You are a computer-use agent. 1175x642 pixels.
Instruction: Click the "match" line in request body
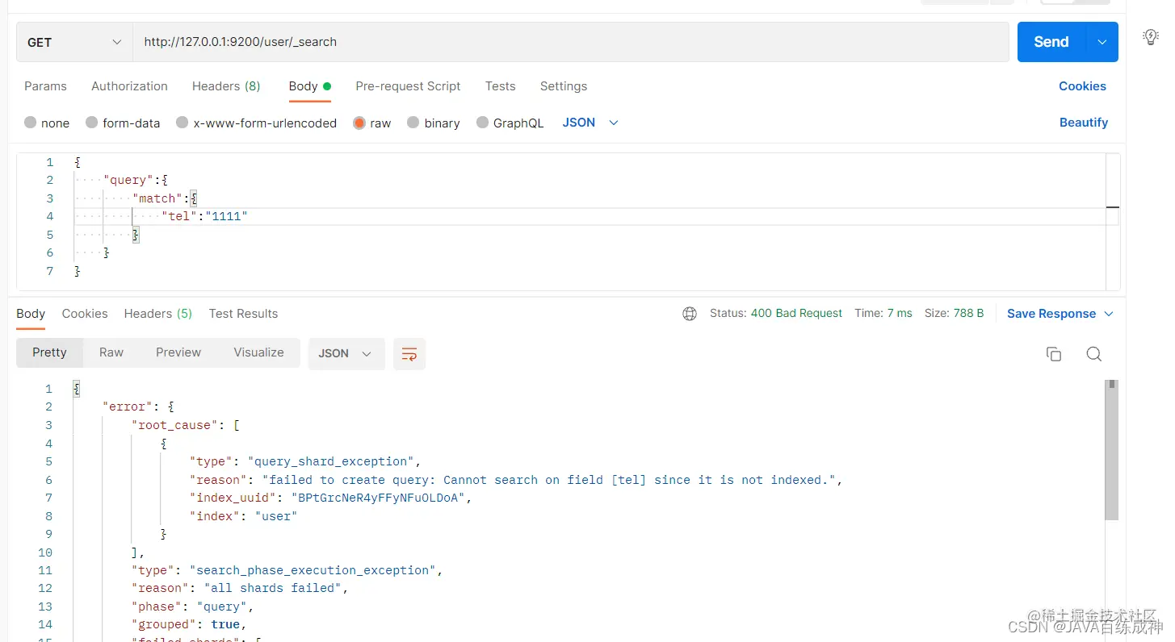(x=165, y=198)
